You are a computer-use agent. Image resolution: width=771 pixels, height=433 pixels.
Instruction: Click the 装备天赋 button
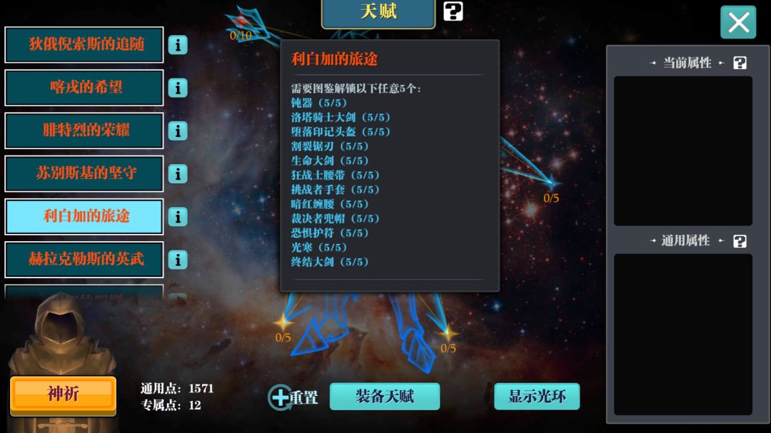[x=385, y=397]
